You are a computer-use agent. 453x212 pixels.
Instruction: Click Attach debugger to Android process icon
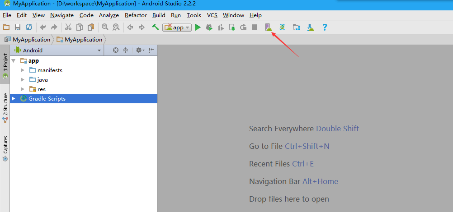232,28
